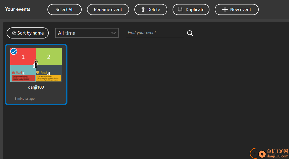Duplicate the selected event
The image size is (289, 159).
coord(191,9)
